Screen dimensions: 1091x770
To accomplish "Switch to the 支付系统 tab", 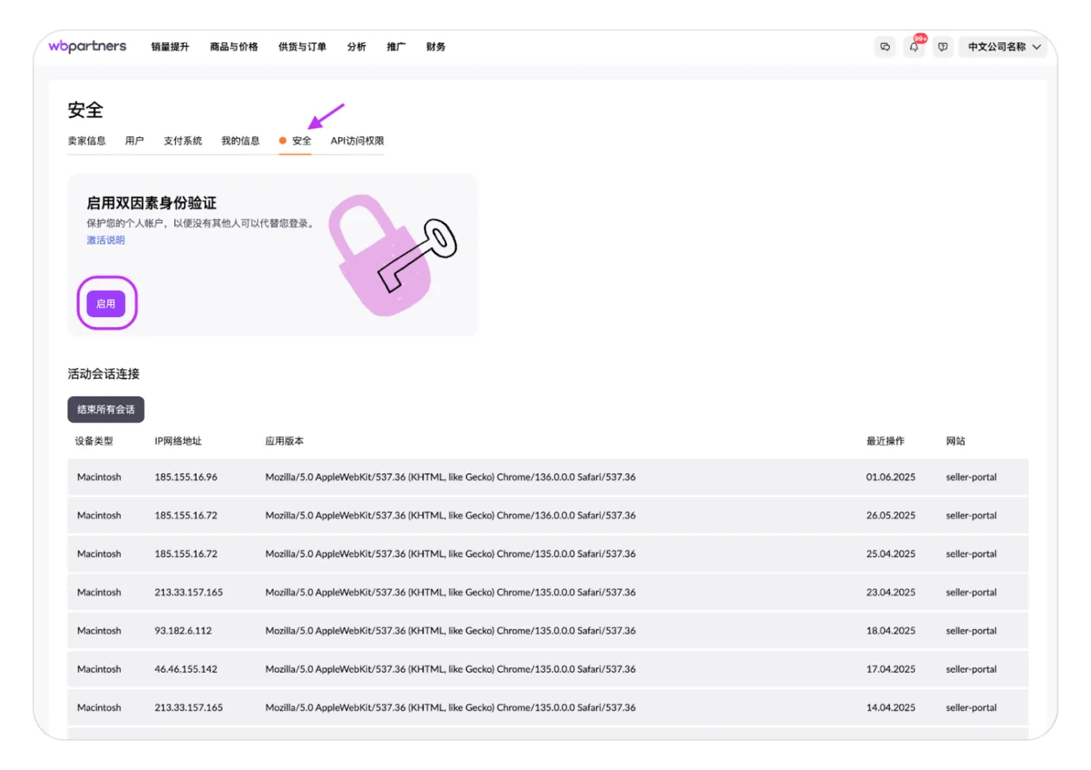I will [183, 141].
